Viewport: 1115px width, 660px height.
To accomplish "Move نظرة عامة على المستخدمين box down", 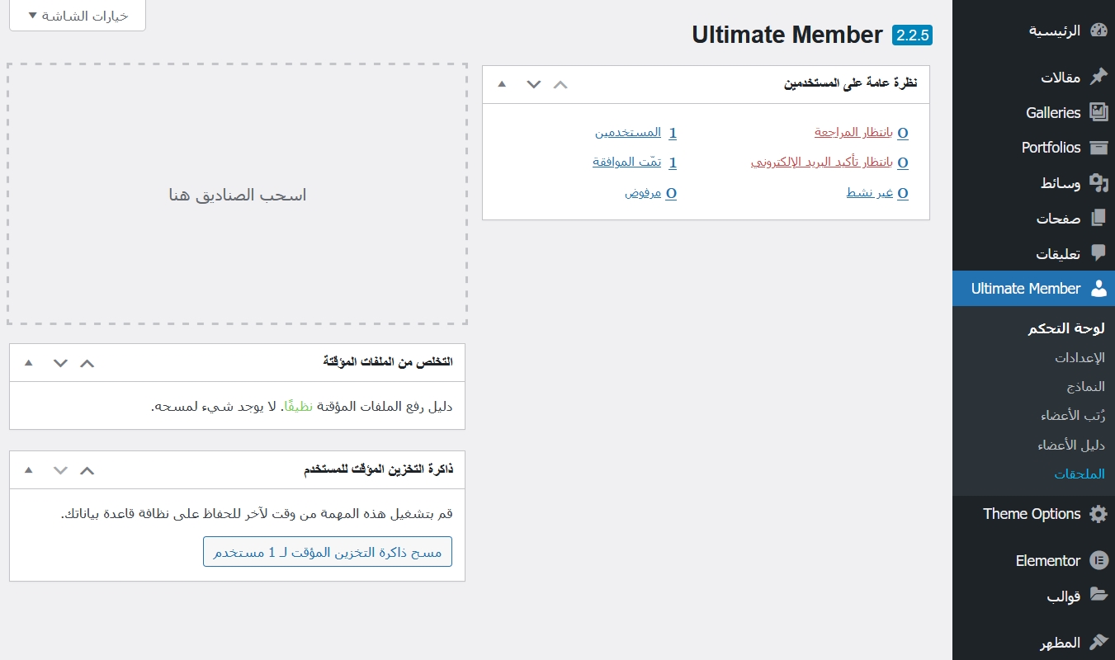I will (x=534, y=84).
